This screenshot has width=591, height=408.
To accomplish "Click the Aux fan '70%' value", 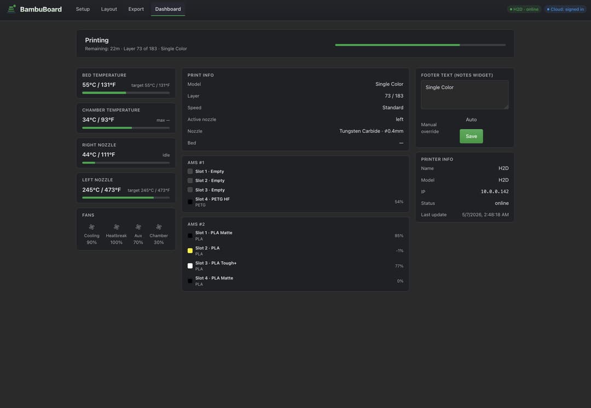I will tap(138, 243).
